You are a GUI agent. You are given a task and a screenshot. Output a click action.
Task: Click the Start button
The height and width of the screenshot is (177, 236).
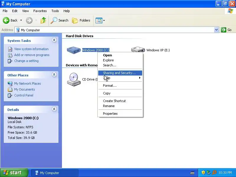pos(14,173)
